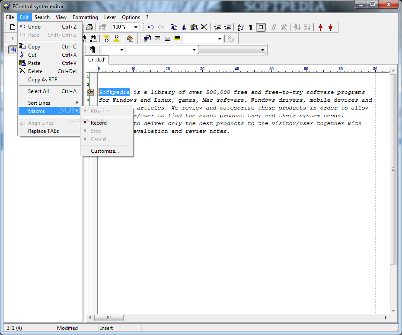Click the grayed export printer icon

[103, 27]
